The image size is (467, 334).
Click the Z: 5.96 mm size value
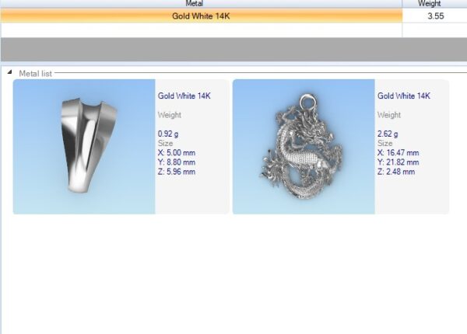(x=177, y=172)
